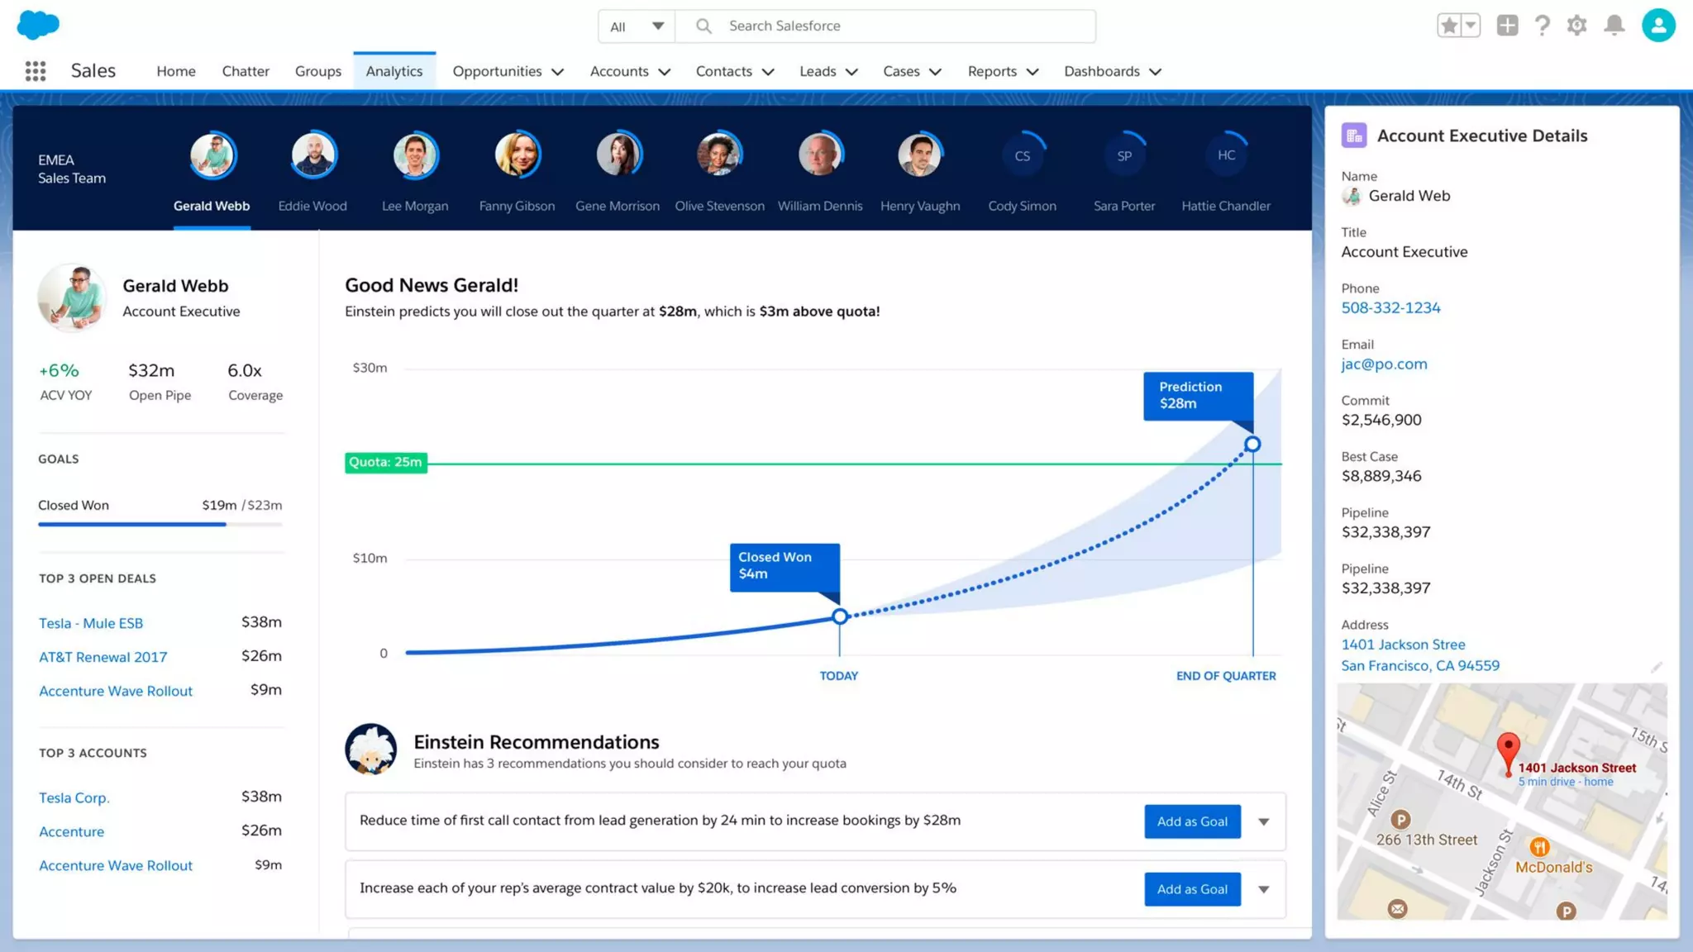The height and width of the screenshot is (952, 1693).
Task: Click the Einstein mascot icon
Action: (370, 749)
